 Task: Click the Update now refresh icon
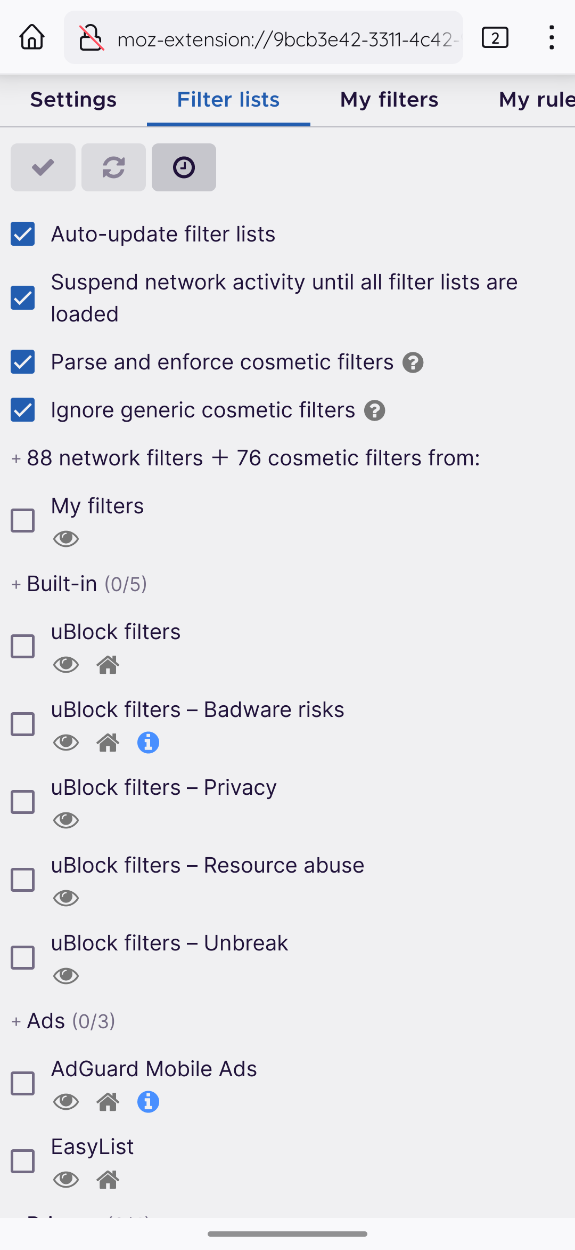pyautogui.click(x=113, y=167)
